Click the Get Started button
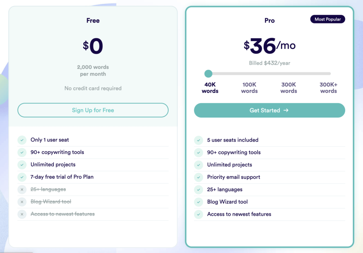 pos(269,110)
